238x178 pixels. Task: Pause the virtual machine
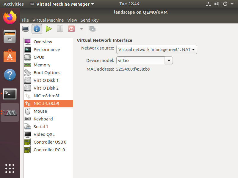tap(60, 29)
